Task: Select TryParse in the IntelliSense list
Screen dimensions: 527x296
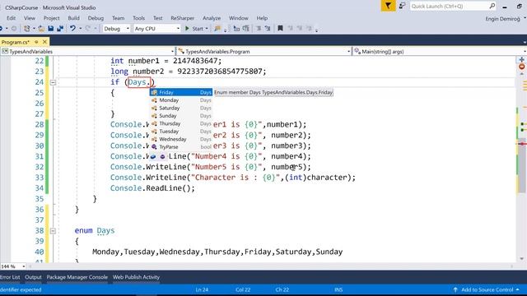Action: [181, 146]
